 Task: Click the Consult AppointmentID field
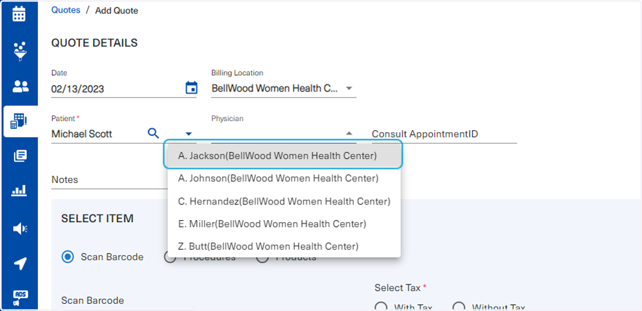444,134
